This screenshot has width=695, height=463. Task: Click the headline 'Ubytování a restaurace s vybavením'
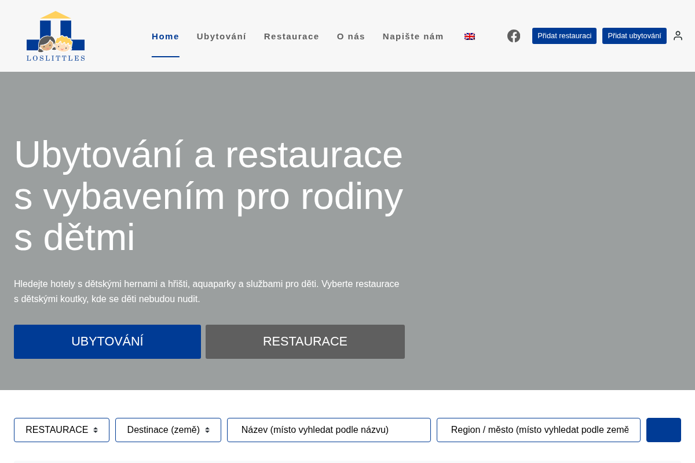pyautogui.click(x=209, y=196)
